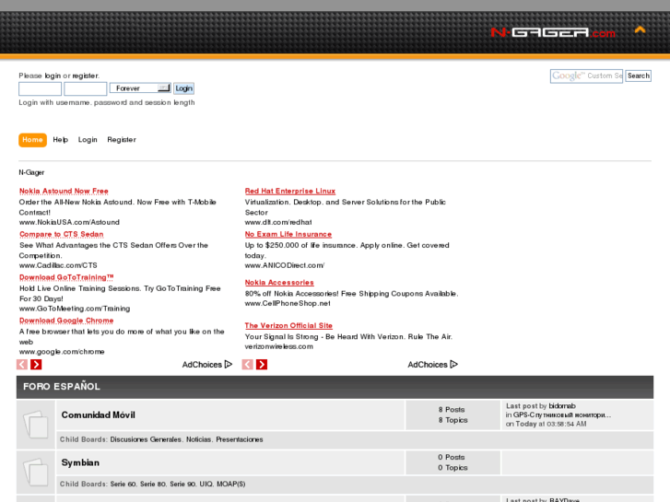The height and width of the screenshot is (502, 670).
Task: Open The Verizon Official Site ad
Action: click(x=288, y=325)
